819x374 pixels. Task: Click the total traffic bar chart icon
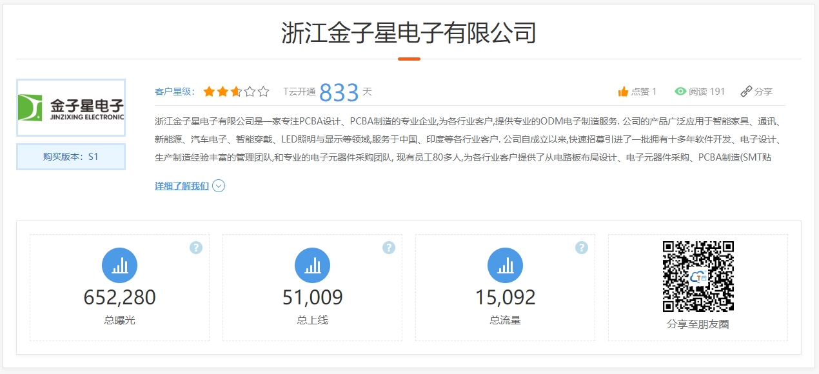(x=505, y=265)
